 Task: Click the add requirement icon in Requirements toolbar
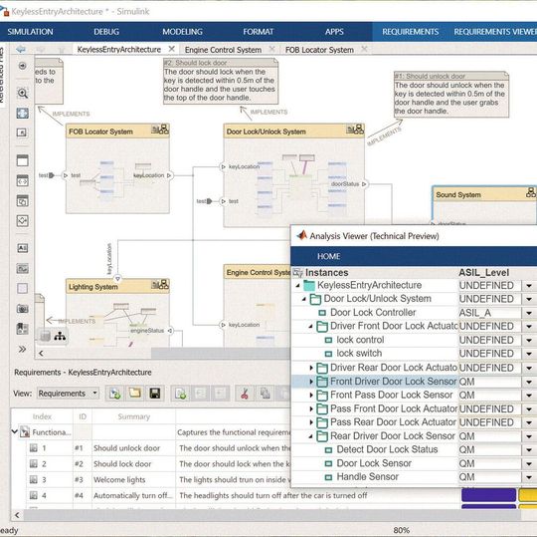pyautogui.click(x=180, y=394)
